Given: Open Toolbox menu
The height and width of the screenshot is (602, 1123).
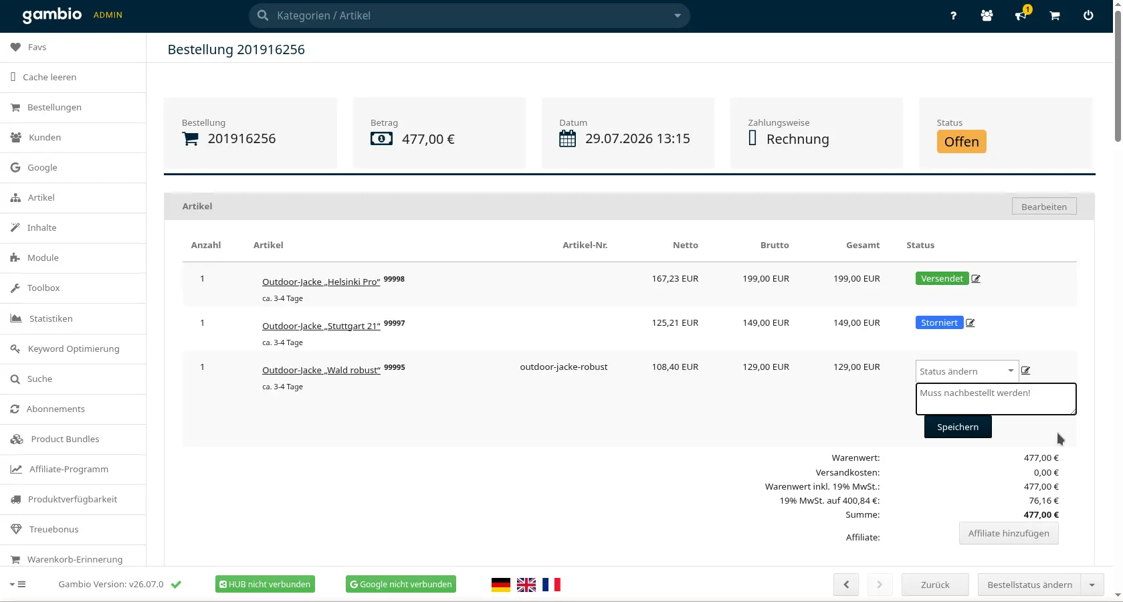Looking at the screenshot, I should tap(73, 288).
